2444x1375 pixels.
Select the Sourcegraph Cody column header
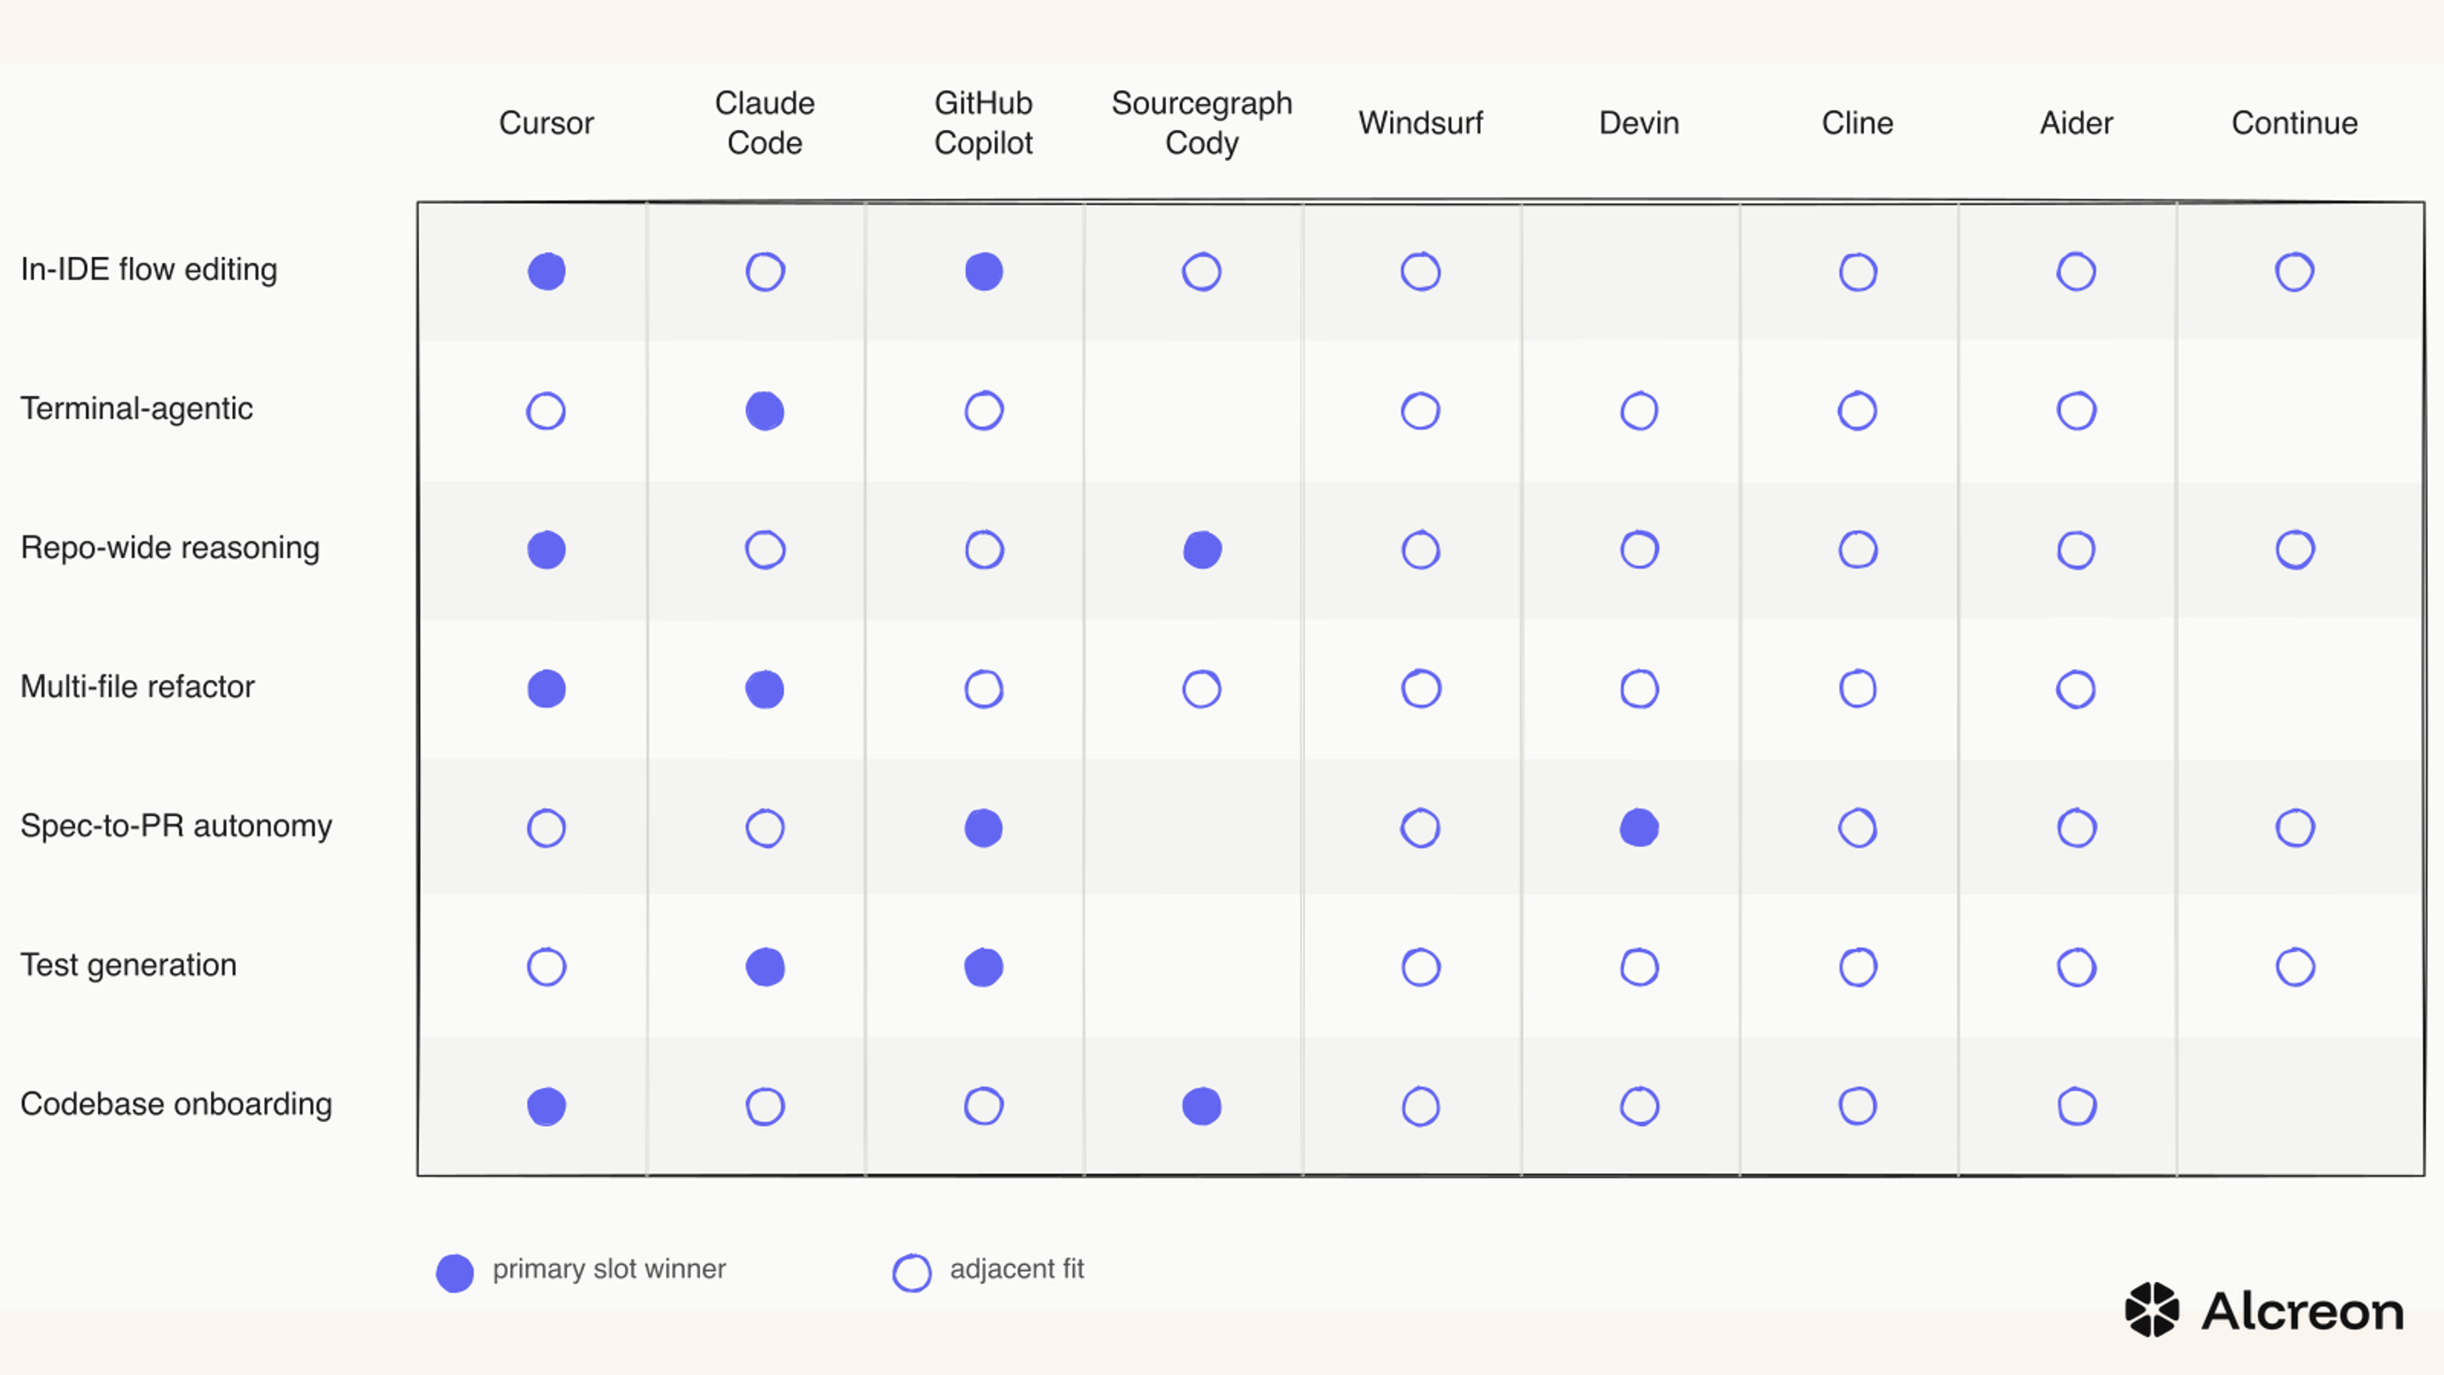pos(1202,122)
